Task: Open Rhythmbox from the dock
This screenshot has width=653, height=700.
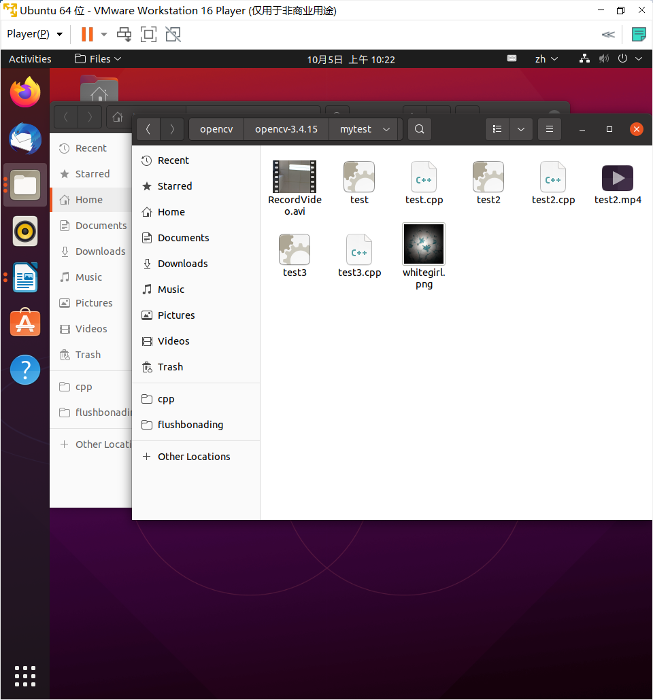Action: [25, 231]
